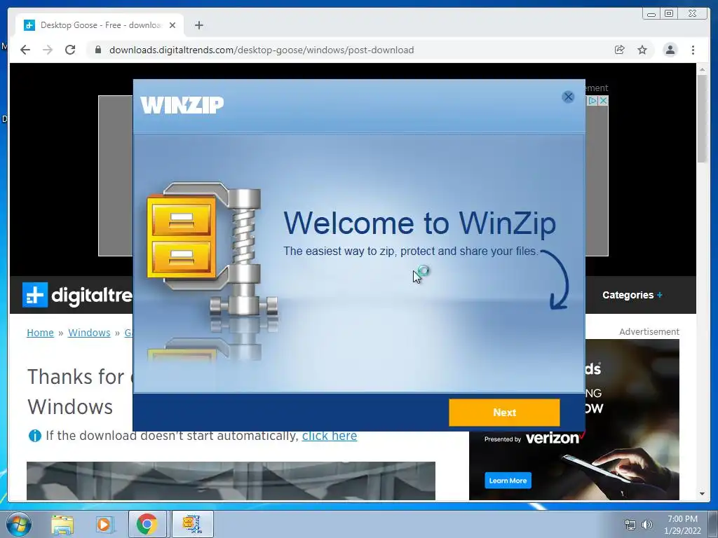
Task: Close the Desktop Goose tab
Action: point(172,25)
